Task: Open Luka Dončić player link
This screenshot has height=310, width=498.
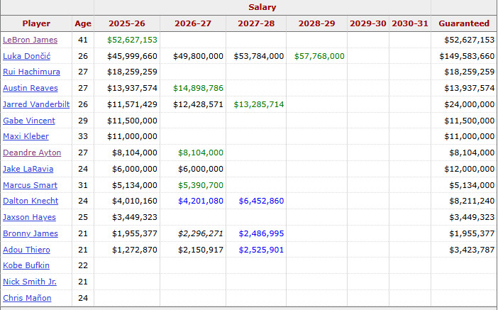Action: click(x=27, y=56)
